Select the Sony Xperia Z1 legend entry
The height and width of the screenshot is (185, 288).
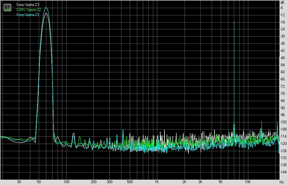tap(28, 15)
